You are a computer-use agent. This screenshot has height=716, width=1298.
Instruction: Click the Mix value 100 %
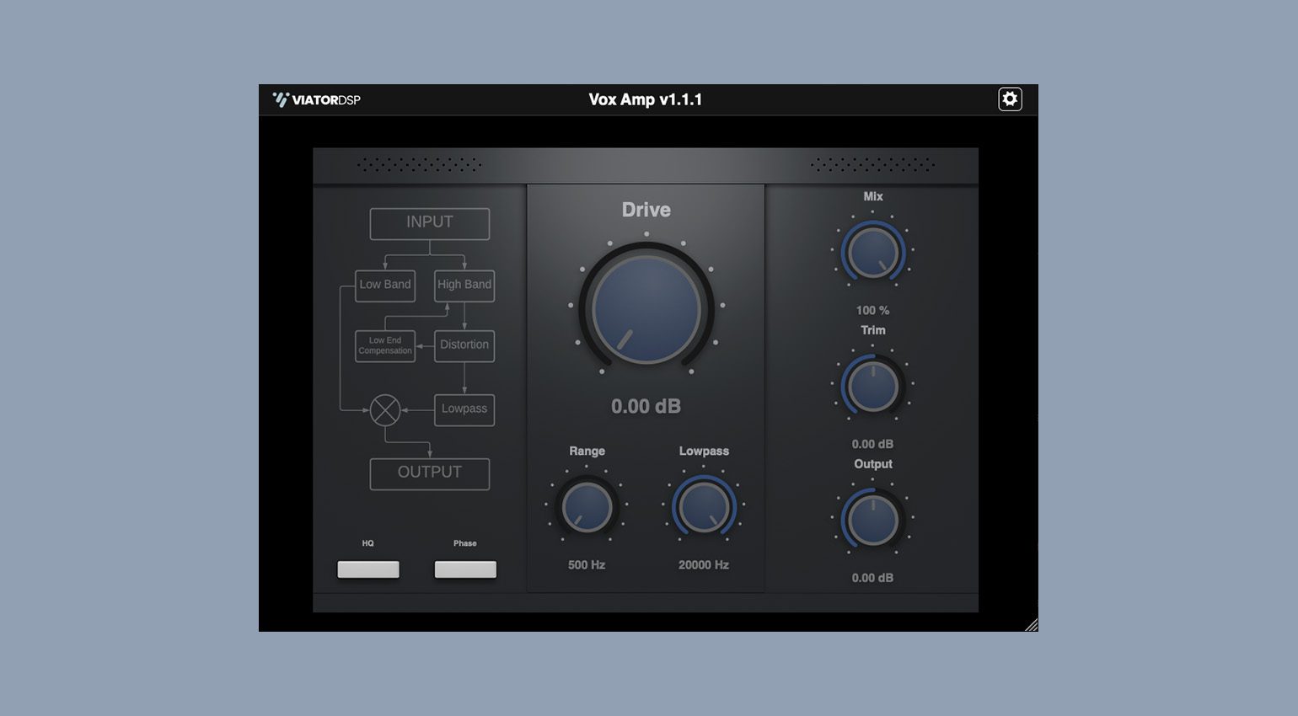873,310
